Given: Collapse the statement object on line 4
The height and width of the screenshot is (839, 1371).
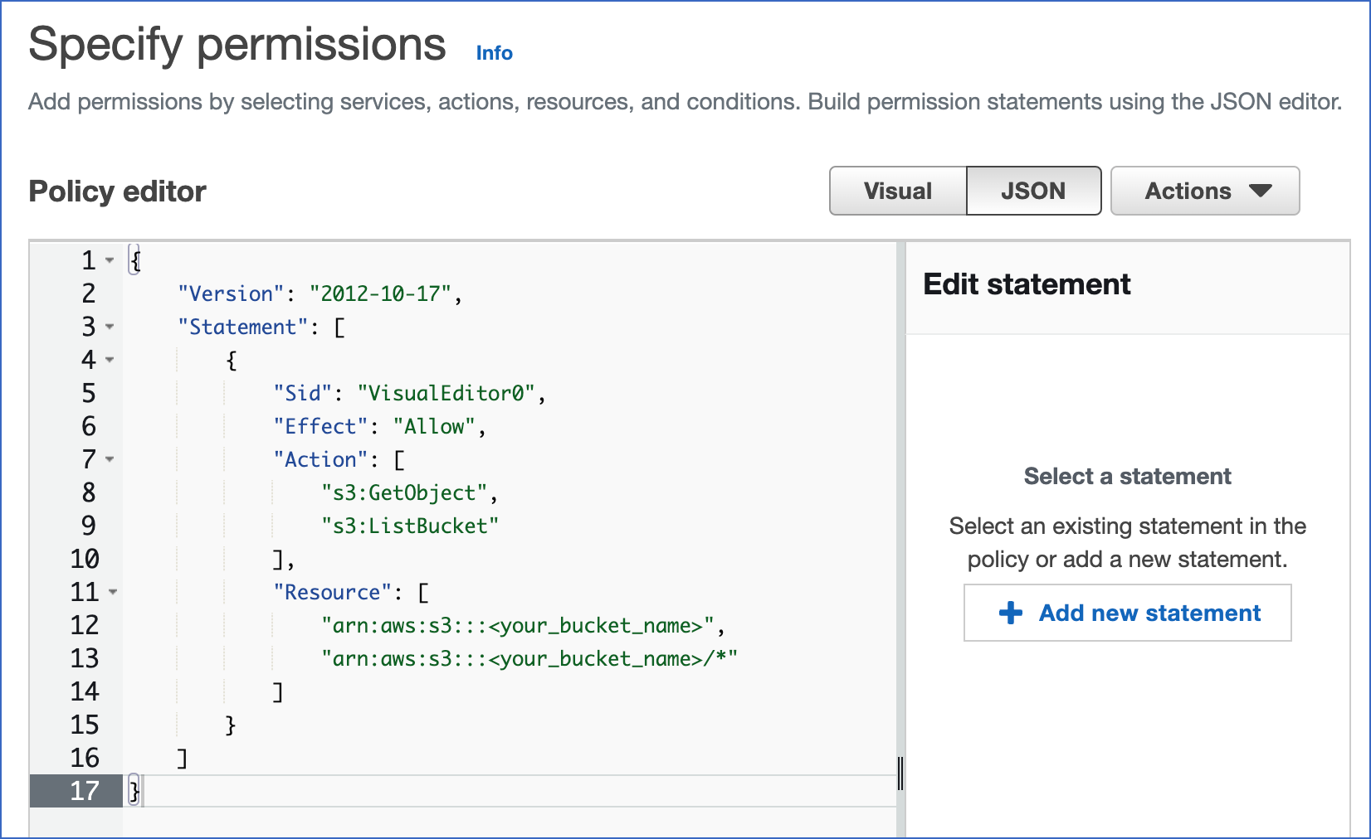Looking at the screenshot, I should pos(110,360).
